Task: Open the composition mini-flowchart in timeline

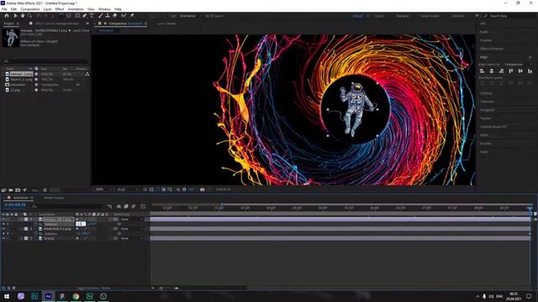Action: [x=109, y=206]
